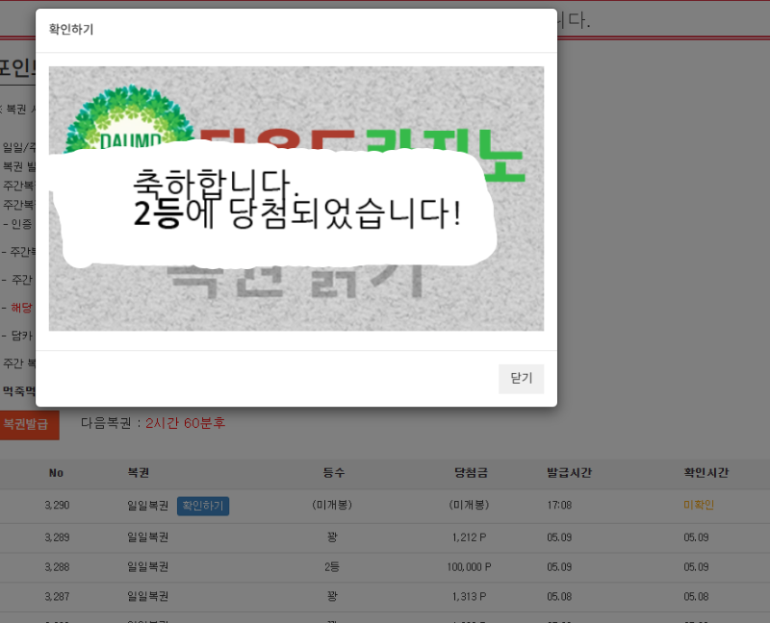Click the 꽝 result in row 3,287

pyautogui.click(x=332, y=596)
